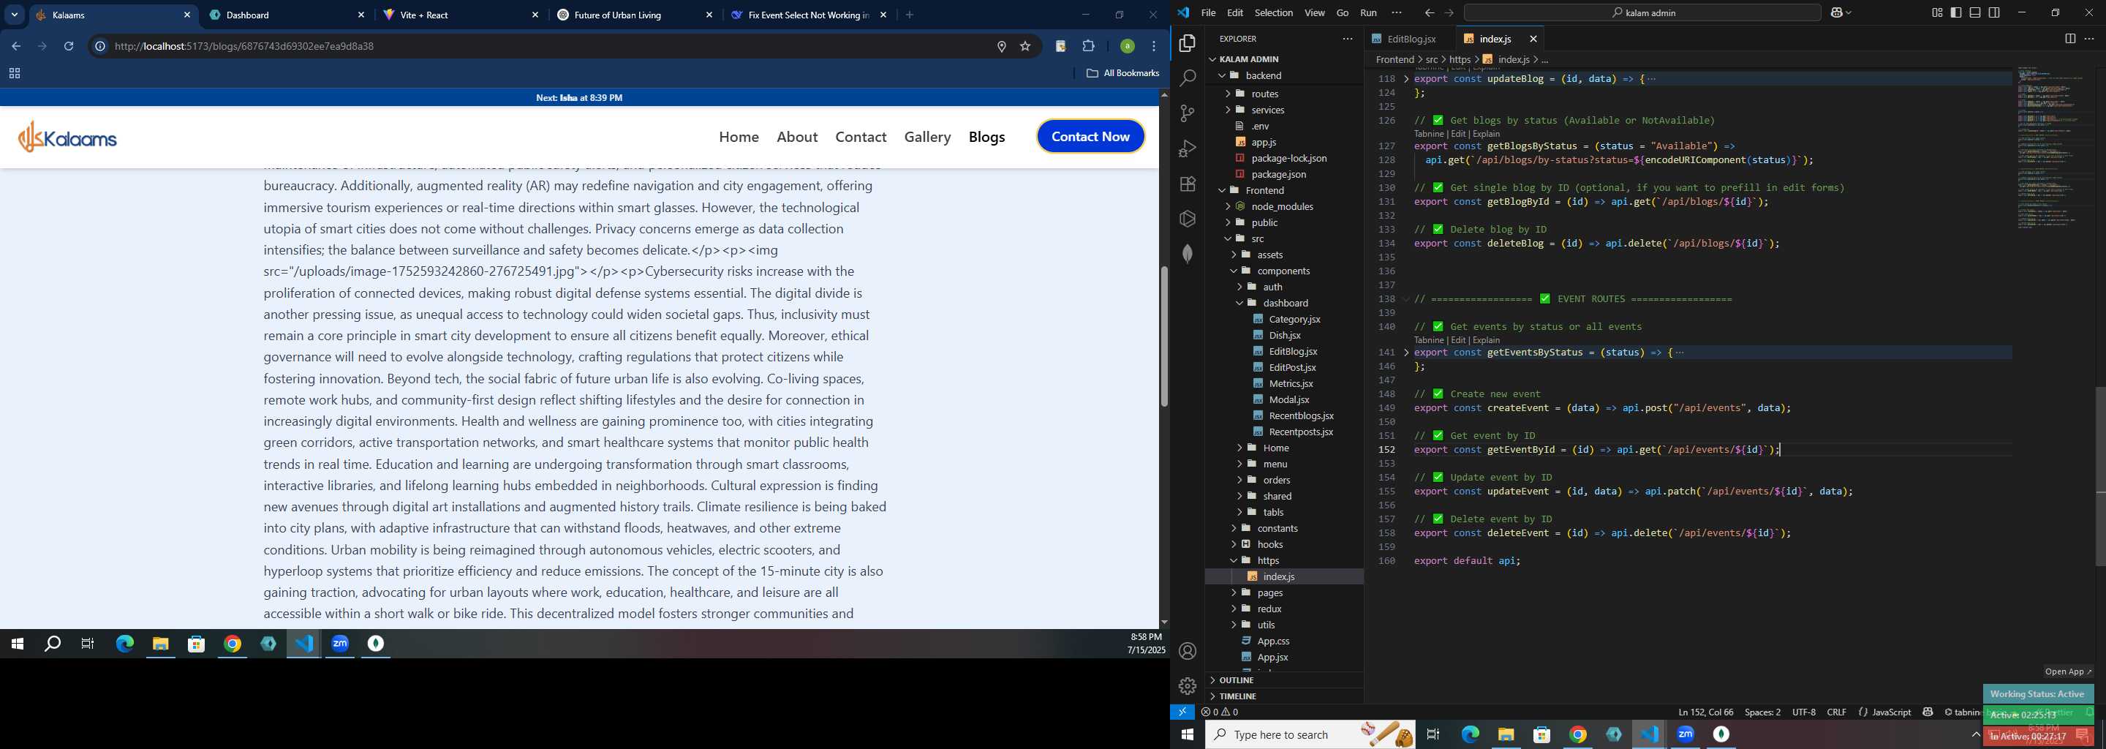Click the Copilot icon in VS Code title bar
Screen dimensions: 2106x749
tap(1837, 13)
